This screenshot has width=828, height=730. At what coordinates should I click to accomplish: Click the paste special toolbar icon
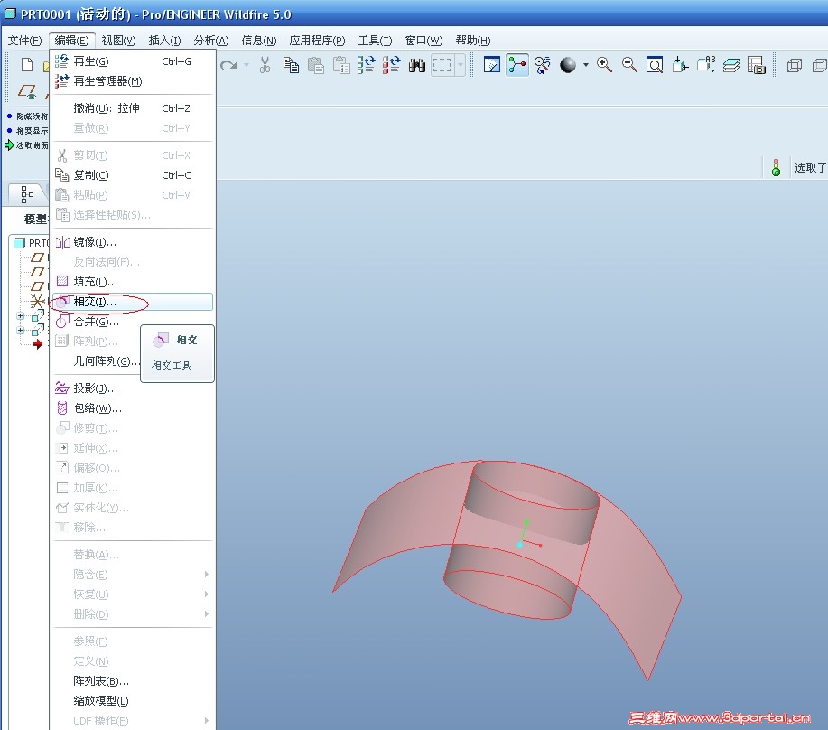pyautogui.click(x=341, y=65)
